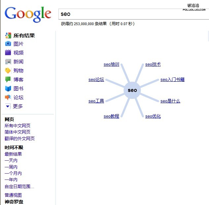The image size is (209, 205).
Task: Limit results to 一天内
Action: (11, 160)
